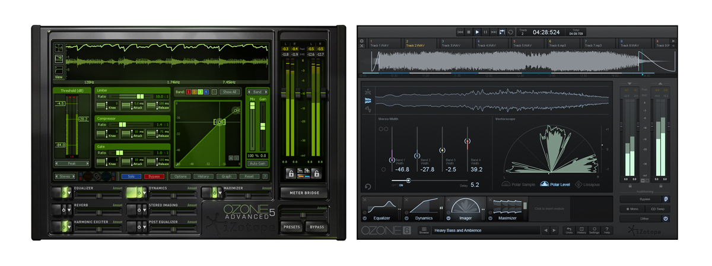Viewport: 712px width, 266px height.
Task: Remove track using X icon beside tabs
Action: (362, 46)
